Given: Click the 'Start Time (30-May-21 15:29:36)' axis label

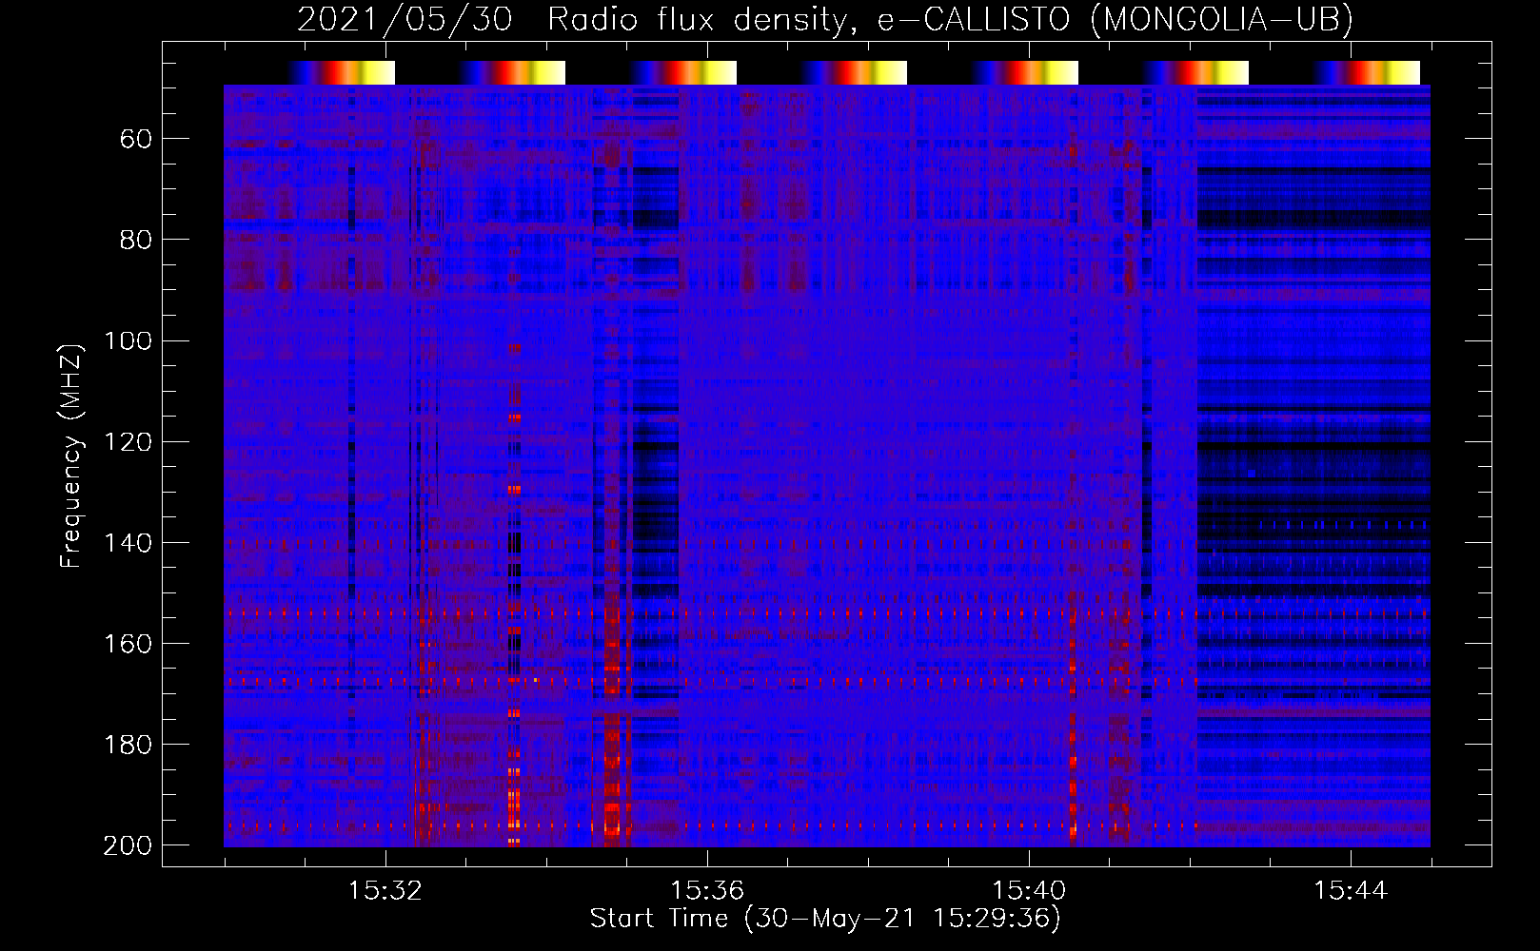Looking at the screenshot, I should point(825,919).
